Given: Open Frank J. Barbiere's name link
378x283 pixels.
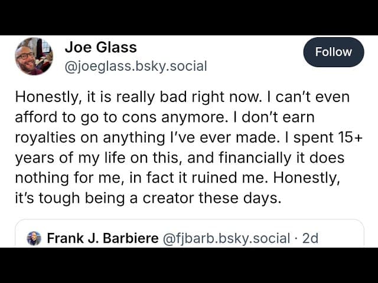Looking at the screenshot, I should pyautogui.click(x=102, y=238).
